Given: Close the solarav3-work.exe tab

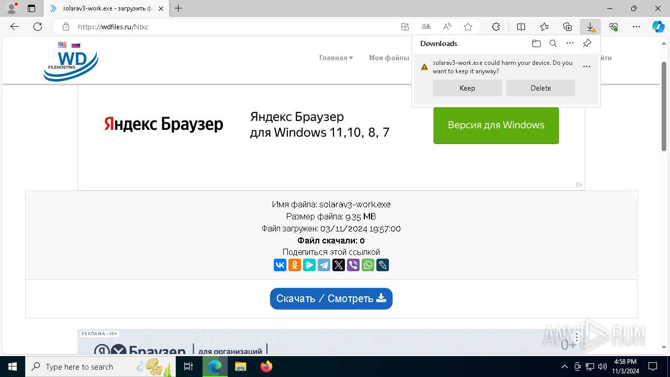Looking at the screenshot, I should (x=160, y=8).
